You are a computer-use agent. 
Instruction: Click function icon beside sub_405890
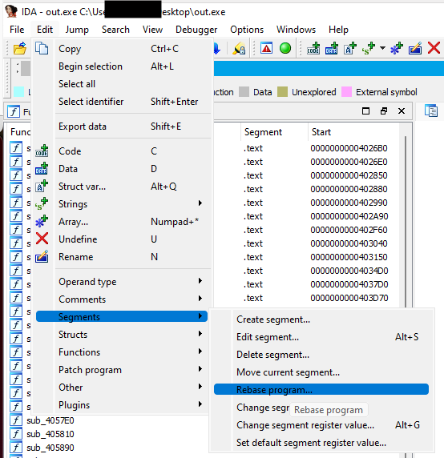[16, 448]
